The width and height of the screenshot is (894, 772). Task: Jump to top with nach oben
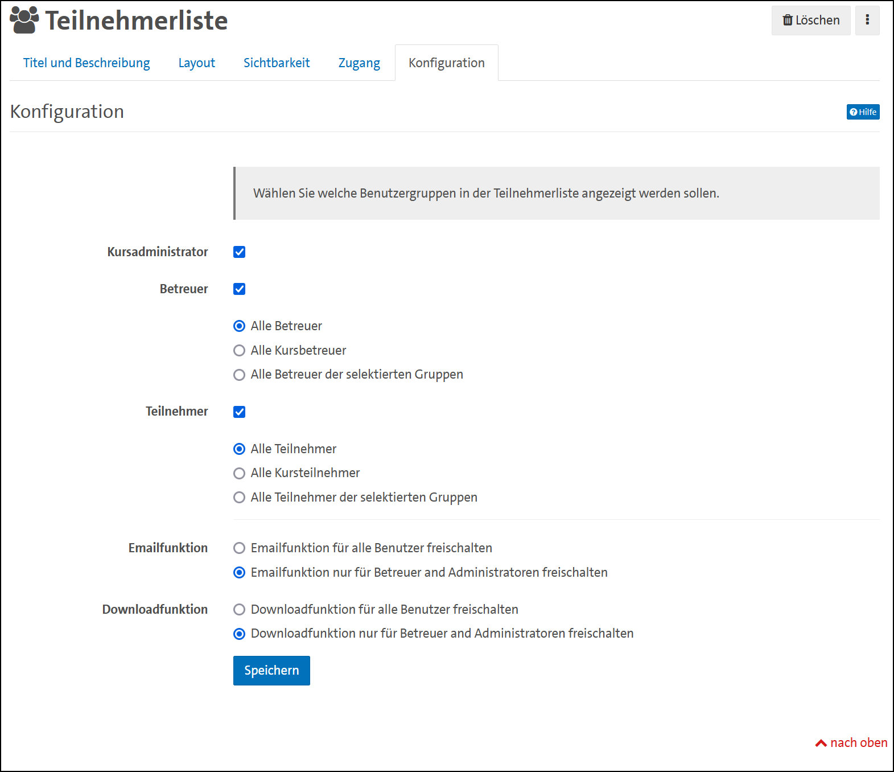[x=851, y=742]
